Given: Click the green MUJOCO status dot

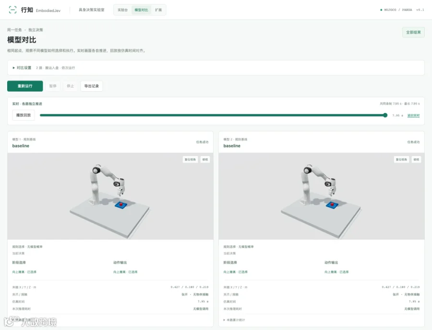Looking at the screenshot, I should click(381, 10).
